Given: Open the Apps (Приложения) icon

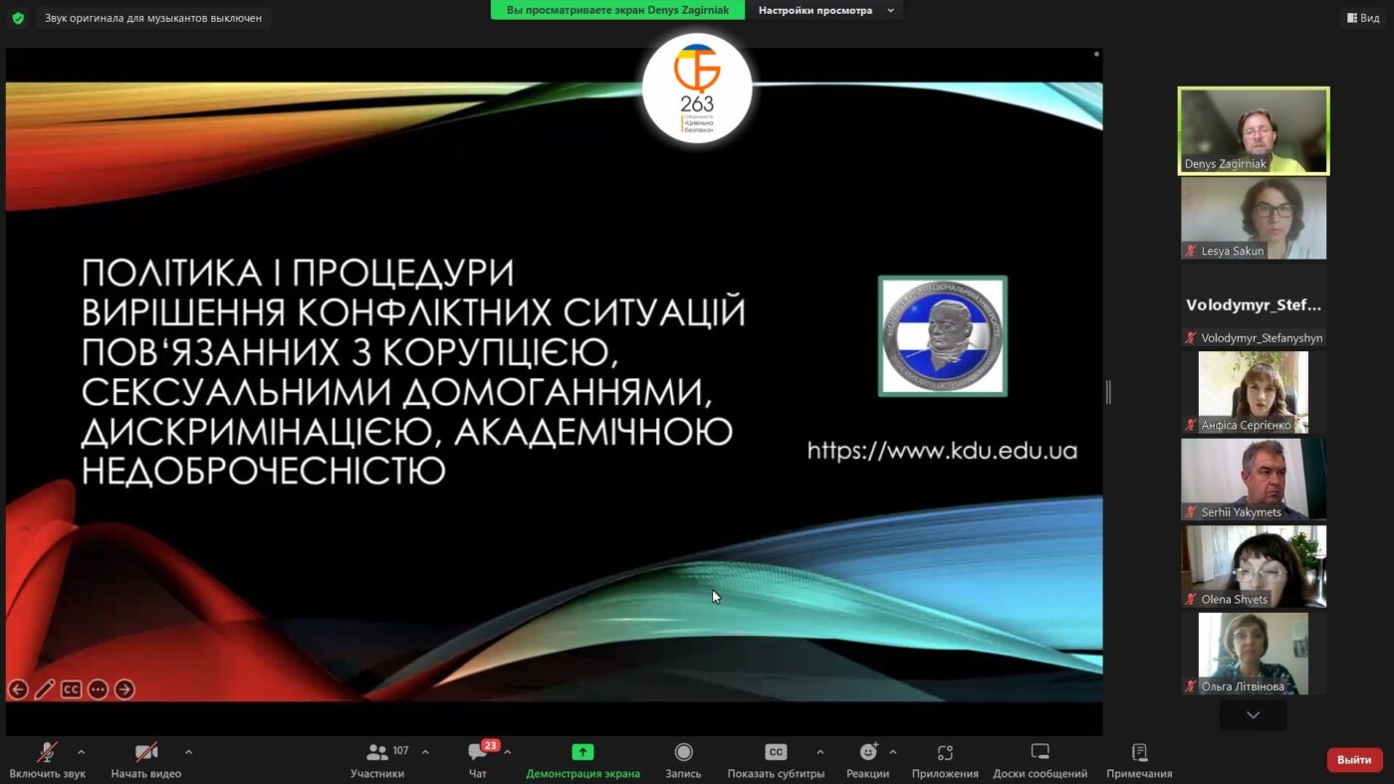Looking at the screenshot, I should point(945,752).
